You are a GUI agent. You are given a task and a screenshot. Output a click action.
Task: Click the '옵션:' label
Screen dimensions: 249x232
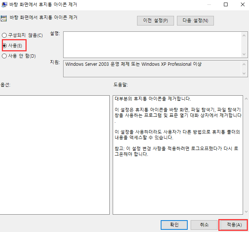click(6, 85)
